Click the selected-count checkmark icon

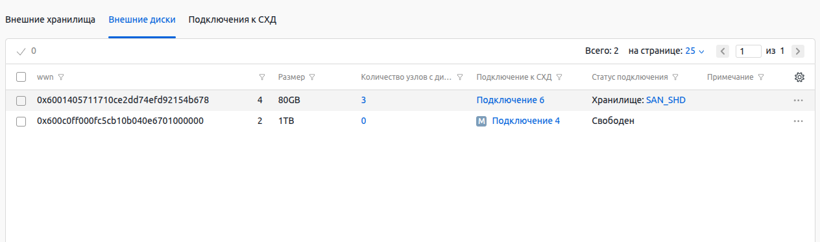[21, 51]
